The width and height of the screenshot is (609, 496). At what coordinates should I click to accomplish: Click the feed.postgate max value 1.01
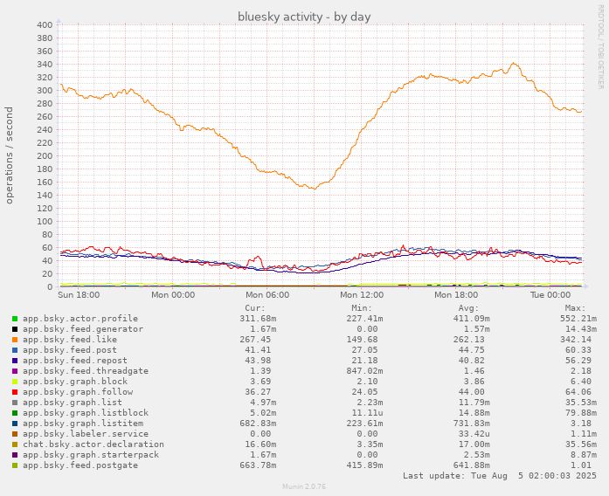(x=581, y=465)
